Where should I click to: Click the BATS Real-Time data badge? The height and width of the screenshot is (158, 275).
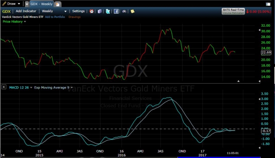click(233, 11)
